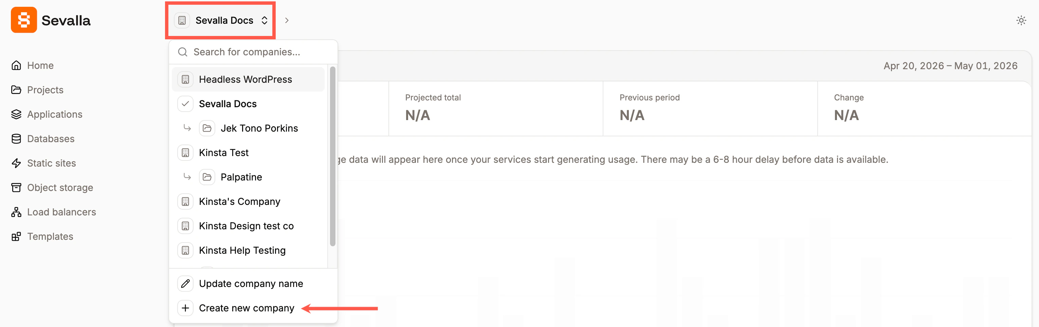Screen dimensions: 1039x327
Task: Click the Projects folder icon
Action: (16, 90)
